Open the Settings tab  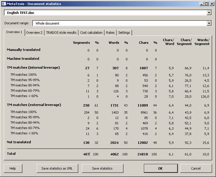124,33
